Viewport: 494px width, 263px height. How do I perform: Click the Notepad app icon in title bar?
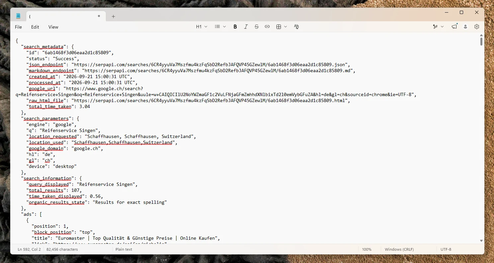pos(18,16)
